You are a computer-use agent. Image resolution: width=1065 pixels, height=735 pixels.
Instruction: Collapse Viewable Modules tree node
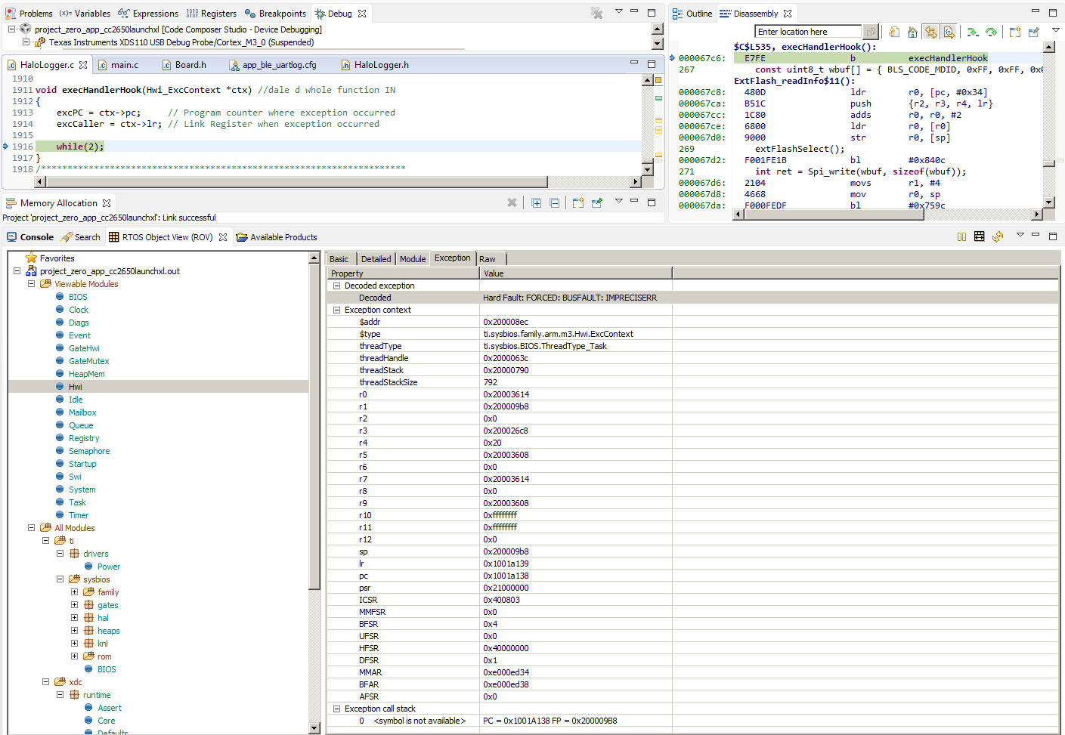coord(31,284)
